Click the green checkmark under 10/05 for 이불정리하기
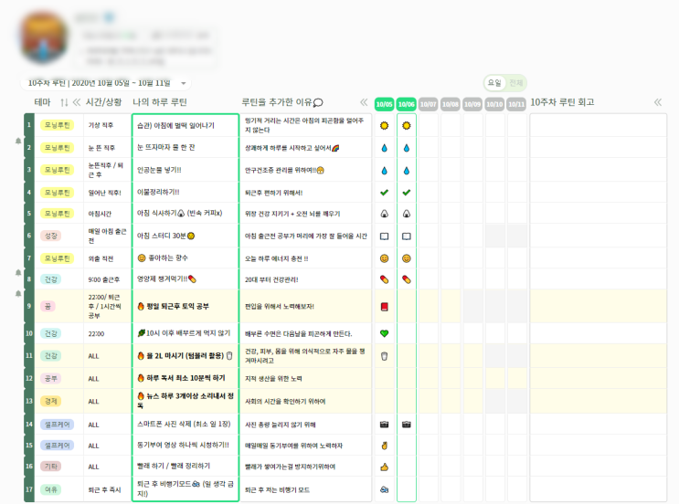 click(384, 193)
